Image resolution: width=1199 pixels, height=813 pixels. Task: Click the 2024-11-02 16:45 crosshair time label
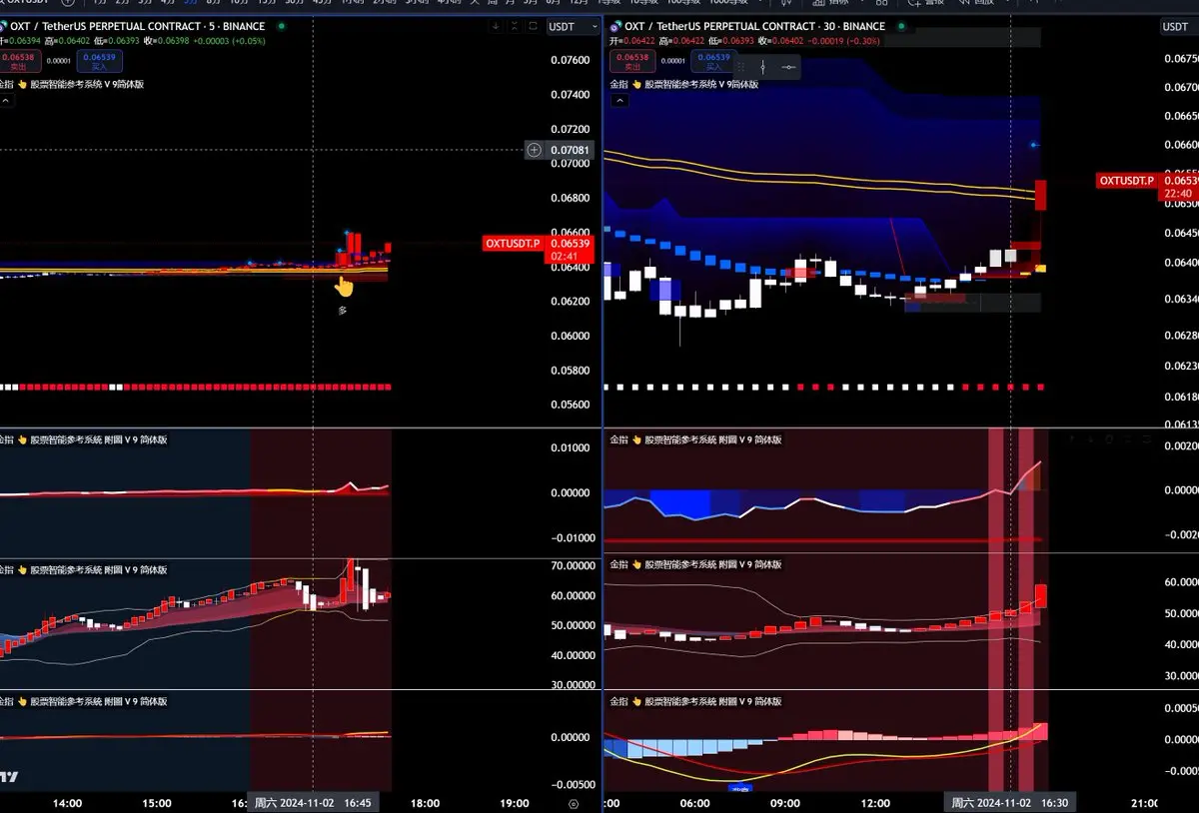[314, 803]
